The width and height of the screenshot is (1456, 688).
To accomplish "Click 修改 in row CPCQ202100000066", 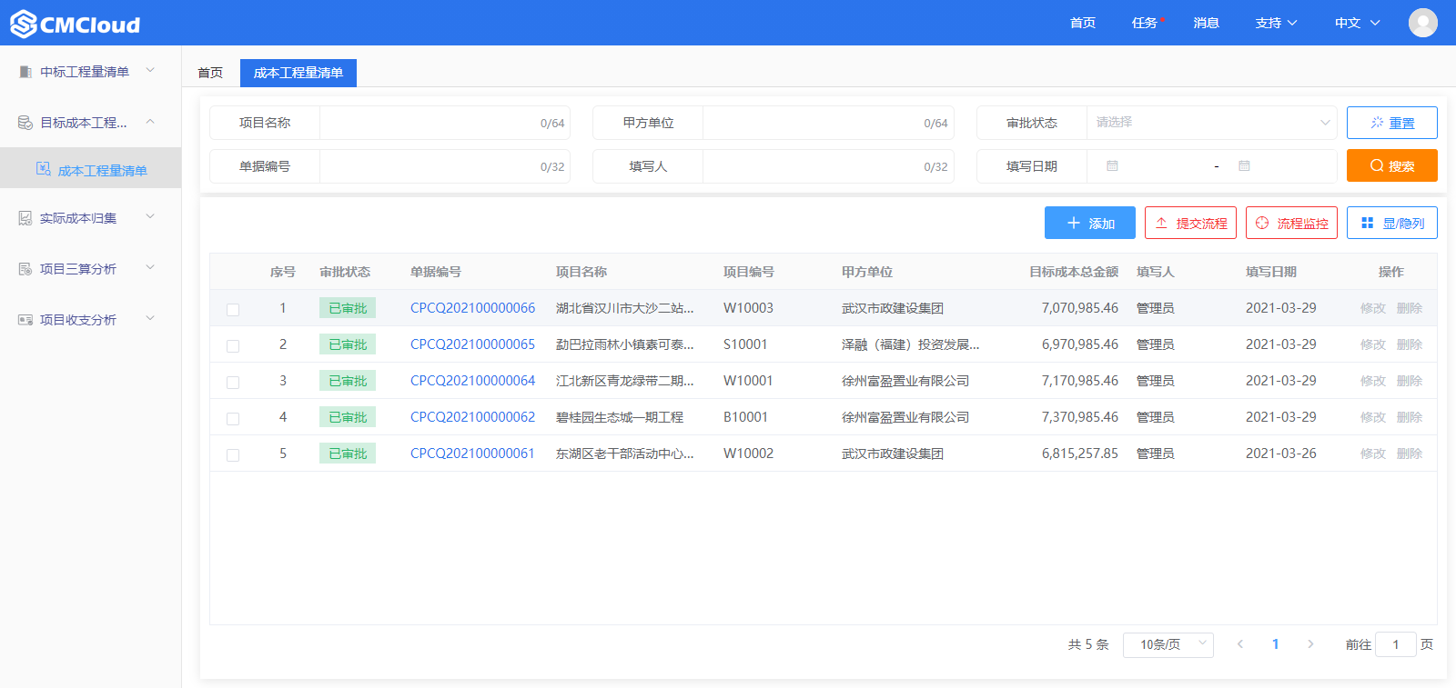I will pyautogui.click(x=1373, y=308).
